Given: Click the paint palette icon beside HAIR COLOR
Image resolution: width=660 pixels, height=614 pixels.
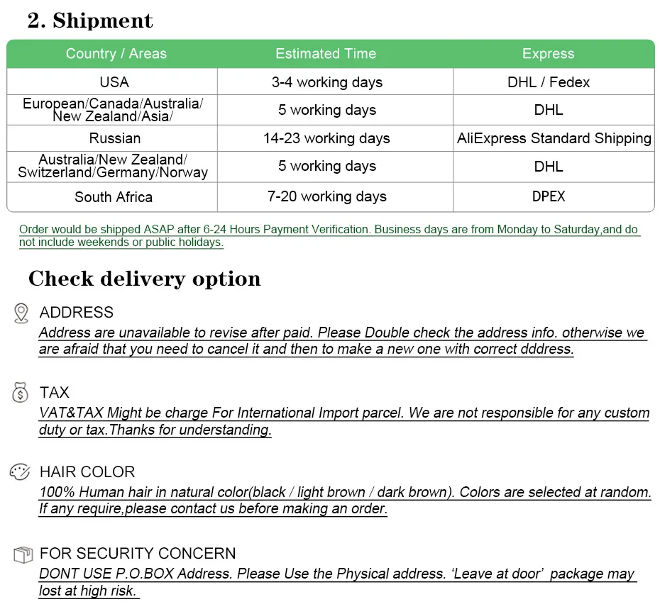Looking at the screenshot, I should [20, 472].
